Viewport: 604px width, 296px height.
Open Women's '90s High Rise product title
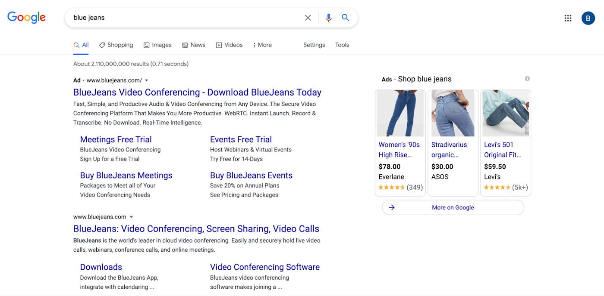click(x=399, y=150)
